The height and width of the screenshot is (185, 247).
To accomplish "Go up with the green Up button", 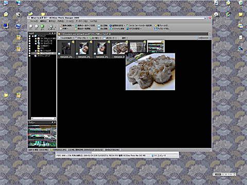I will coord(42,27).
